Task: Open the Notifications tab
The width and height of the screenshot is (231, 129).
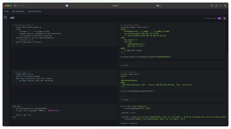Action: tap(35, 11)
